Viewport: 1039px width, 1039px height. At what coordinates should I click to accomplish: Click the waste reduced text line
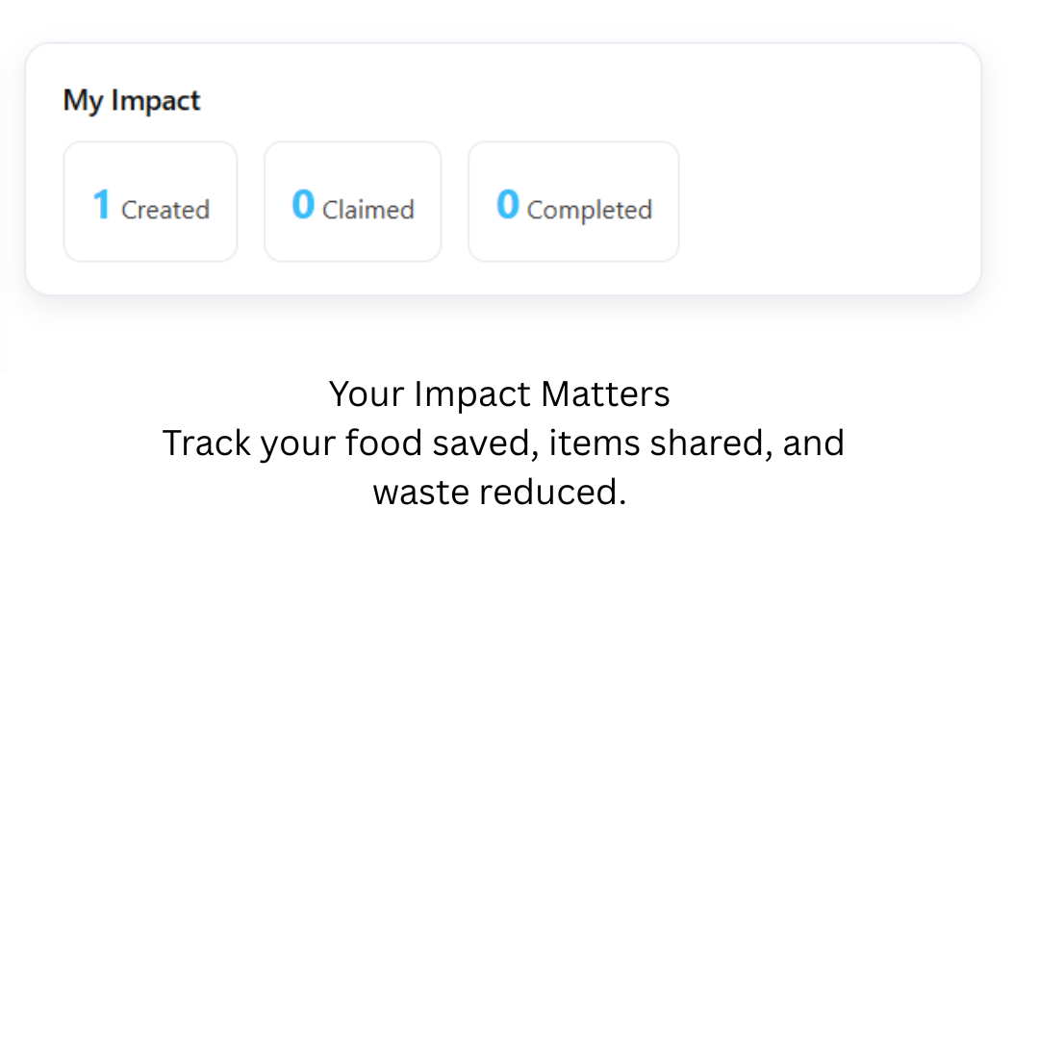[x=501, y=492]
